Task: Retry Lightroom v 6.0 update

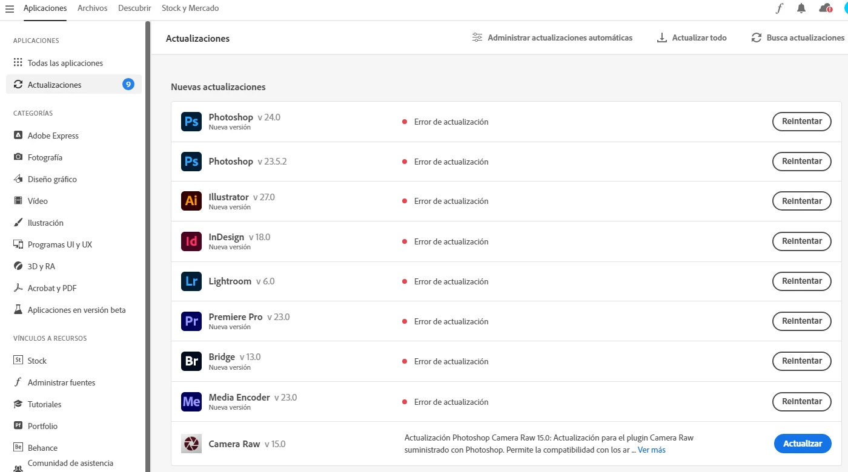Action: point(802,281)
